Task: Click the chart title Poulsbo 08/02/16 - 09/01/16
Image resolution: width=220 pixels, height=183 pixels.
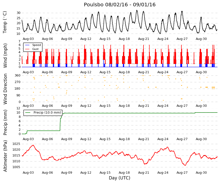Action: click(119, 5)
